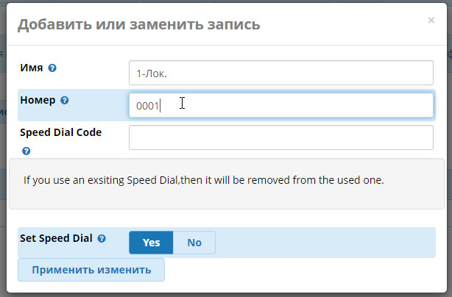Click the Добавить или заменить запись title
452x297 pixels.
(138, 24)
